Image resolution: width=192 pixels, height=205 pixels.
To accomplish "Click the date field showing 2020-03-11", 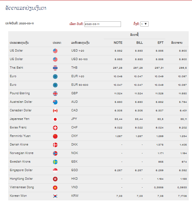I will tap(103, 24).
